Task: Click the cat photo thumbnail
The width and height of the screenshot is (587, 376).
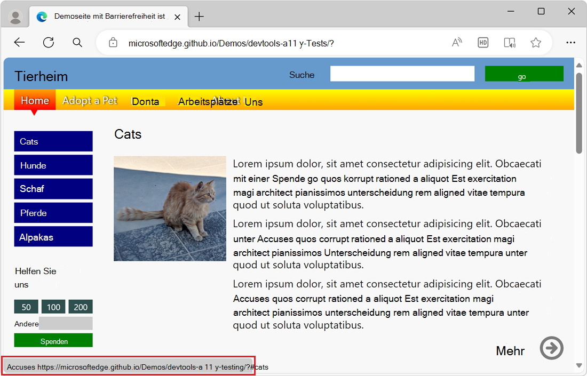Action: tap(170, 208)
